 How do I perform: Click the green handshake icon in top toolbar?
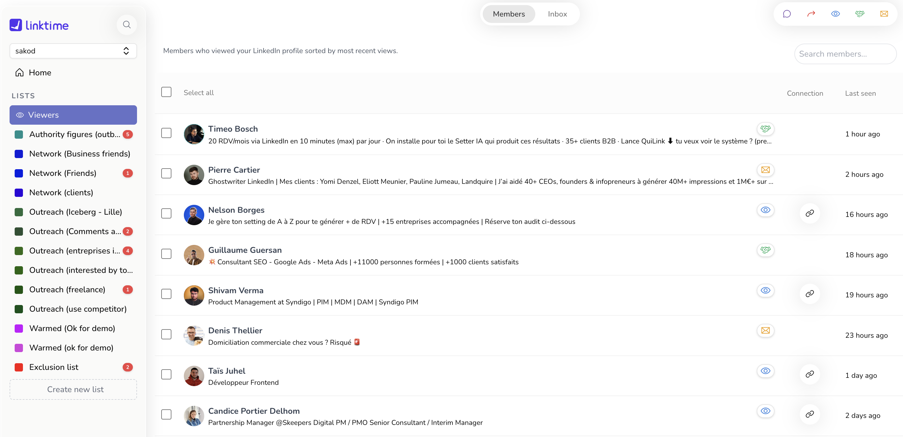860,14
